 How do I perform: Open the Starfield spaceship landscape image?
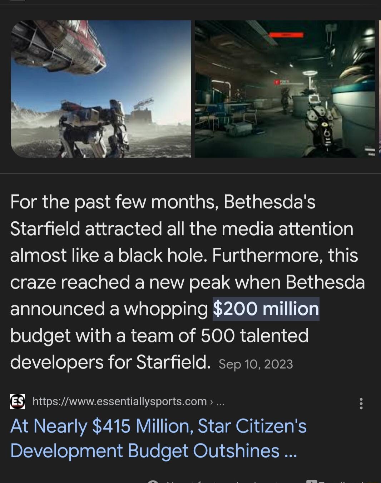[x=101, y=89]
